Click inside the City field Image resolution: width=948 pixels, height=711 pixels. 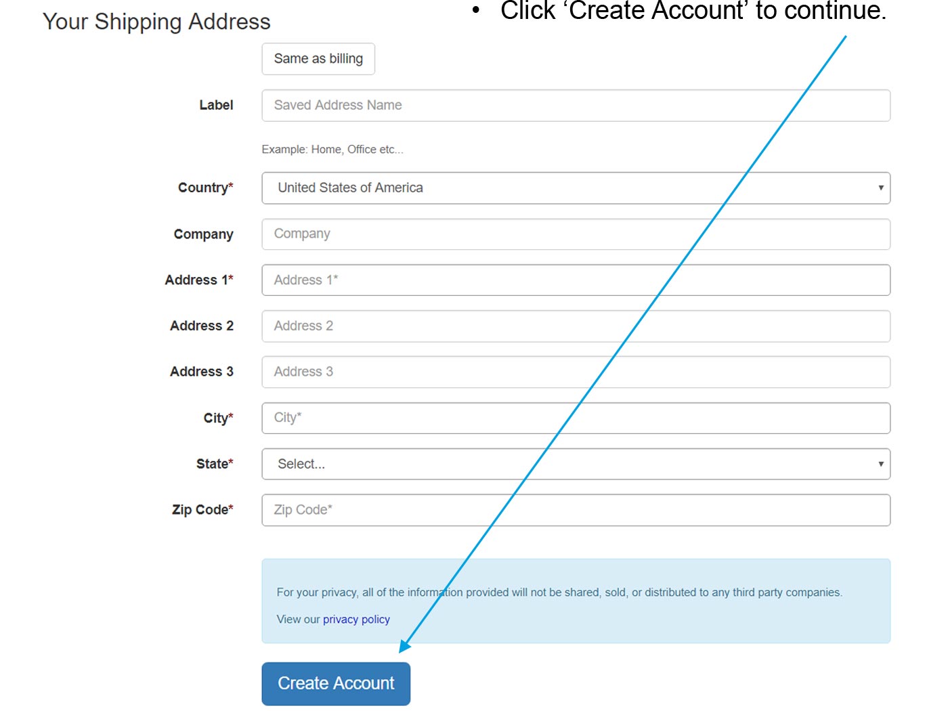576,418
